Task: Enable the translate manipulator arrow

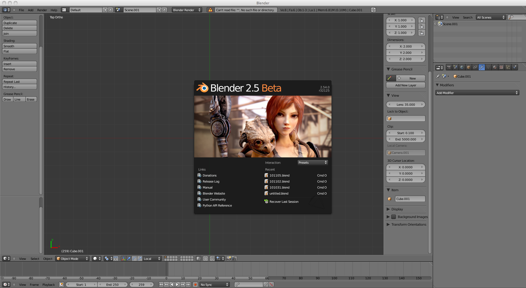Action: click(129, 258)
